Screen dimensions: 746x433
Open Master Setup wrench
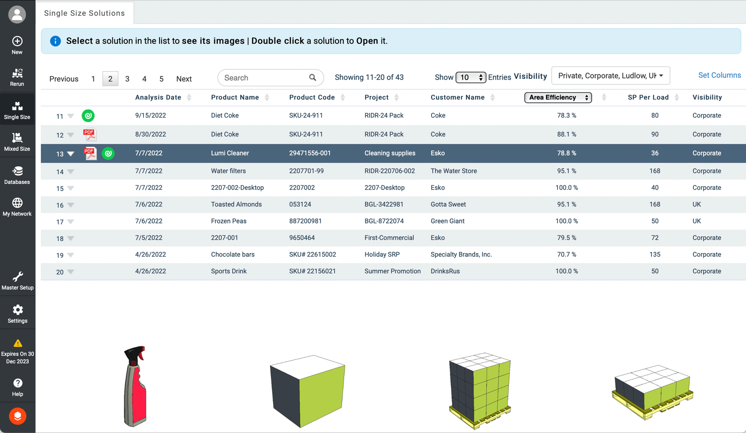17,281
